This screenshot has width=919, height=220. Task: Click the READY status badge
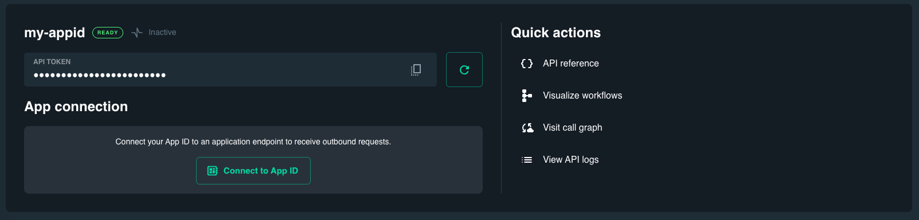108,33
